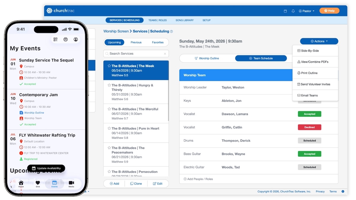Choose View/Combine PDFs from the Actions menu
356x200 pixels.
point(315,62)
